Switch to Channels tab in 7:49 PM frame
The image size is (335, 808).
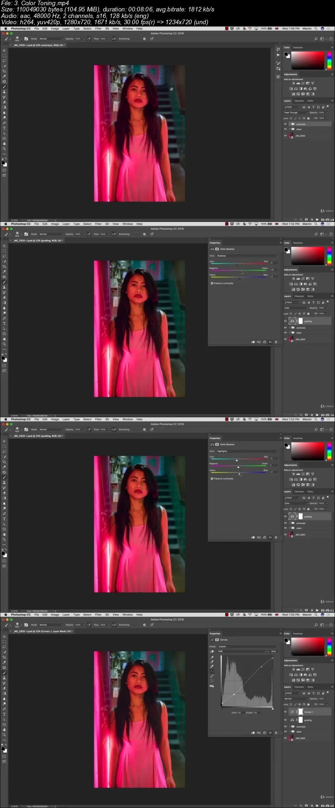click(x=299, y=101)
